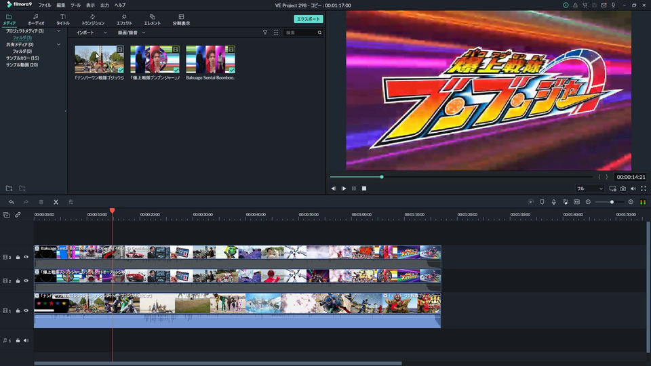The image size is (651, 366).
Task: Toggle the timeline link icon
Action: click(x=18, y=215)
